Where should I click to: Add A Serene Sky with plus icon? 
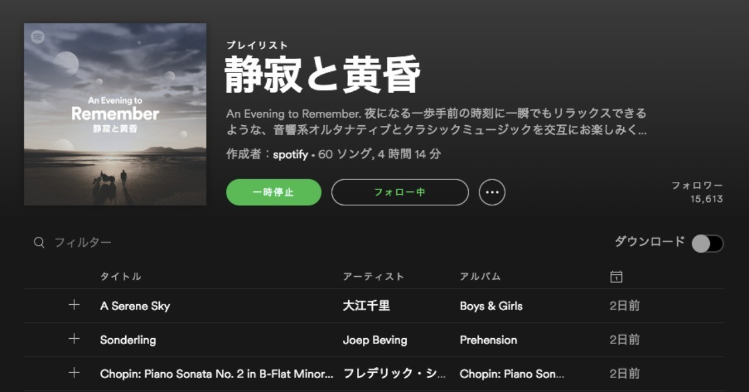click(74, 305)
